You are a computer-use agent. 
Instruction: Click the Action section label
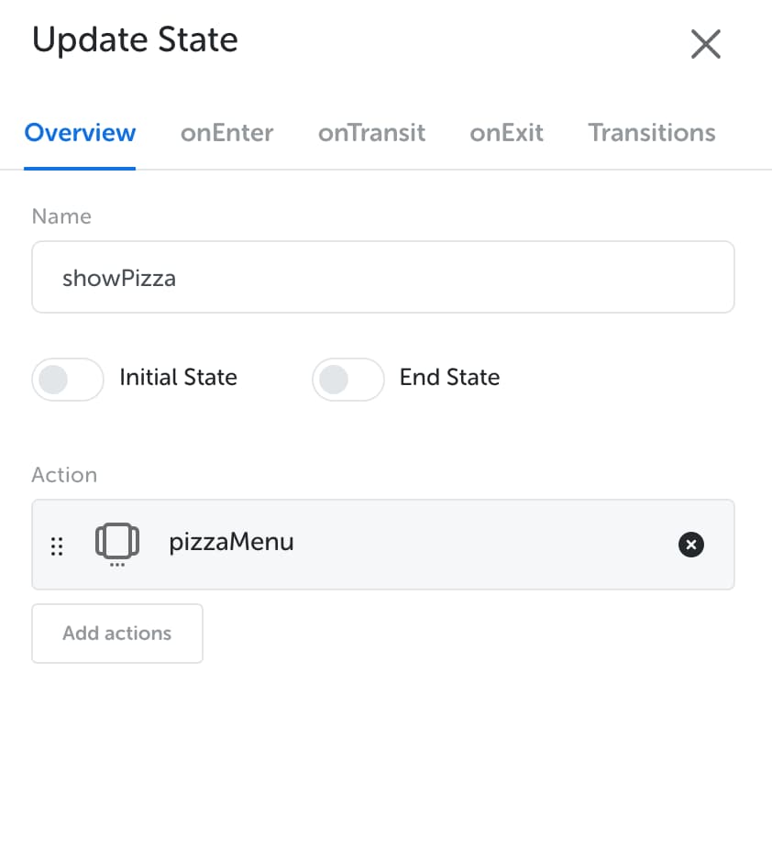[x=64, y=475]
